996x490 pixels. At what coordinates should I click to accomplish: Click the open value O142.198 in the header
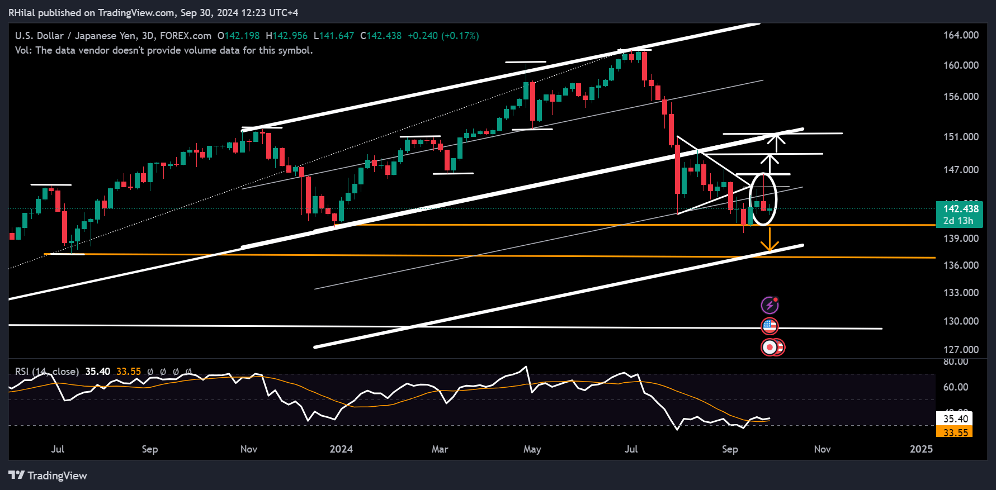pyautogui.click(x=238, y=36)
